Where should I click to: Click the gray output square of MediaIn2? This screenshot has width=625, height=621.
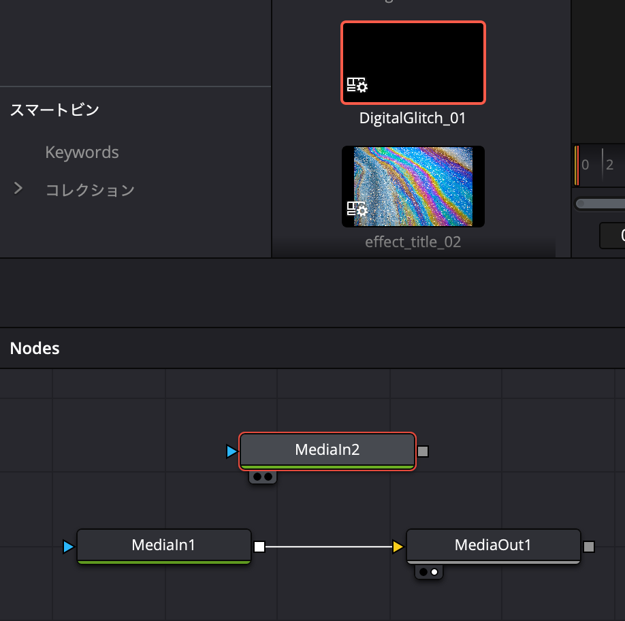pyautogui.click(x=423, y=451)
